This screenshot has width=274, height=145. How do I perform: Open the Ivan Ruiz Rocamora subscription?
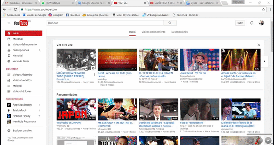(x=24, y=122)
